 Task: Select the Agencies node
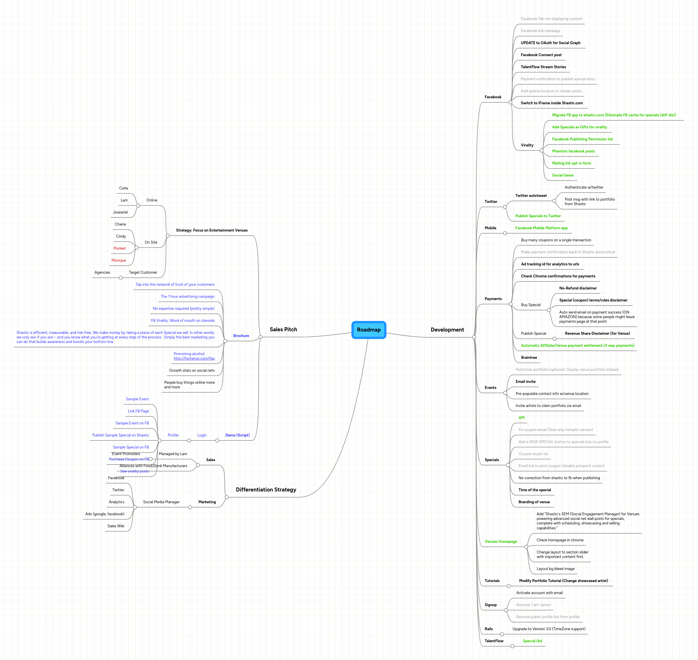(x=102, y=272)
